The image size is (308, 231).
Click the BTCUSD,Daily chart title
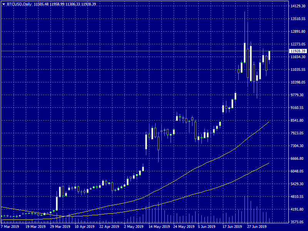[x=19, y=4]
